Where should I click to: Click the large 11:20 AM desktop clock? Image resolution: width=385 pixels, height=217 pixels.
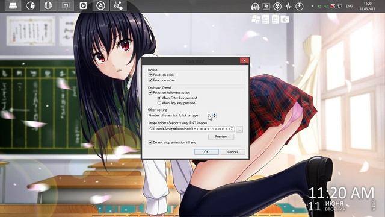[x=341, y=193]
